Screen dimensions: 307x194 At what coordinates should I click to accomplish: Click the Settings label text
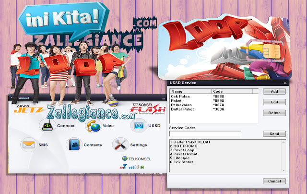(x=139, y=145)
